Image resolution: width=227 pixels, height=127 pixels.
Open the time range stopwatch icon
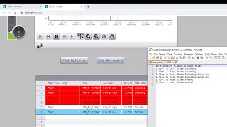click(x=112, y=36)
